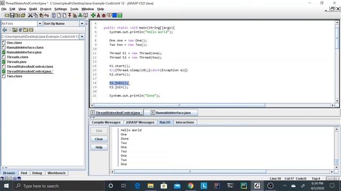Click the Print toolbar icon
The image size is (341, 191).
click(x=23, y=15)
